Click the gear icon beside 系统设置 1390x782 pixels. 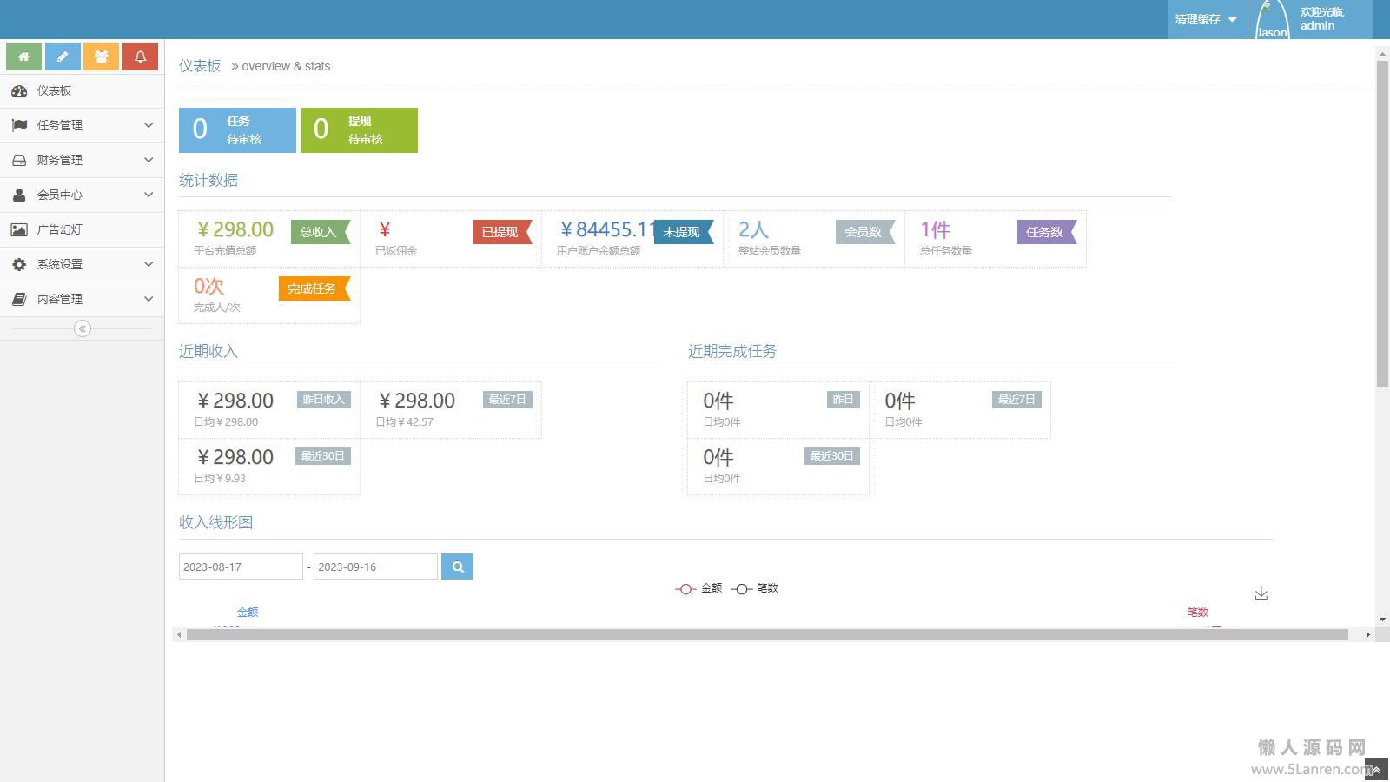(x=19, y=264)
